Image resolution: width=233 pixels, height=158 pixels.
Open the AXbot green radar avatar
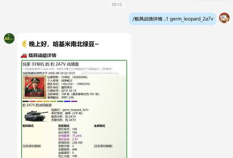pos(9,38)
